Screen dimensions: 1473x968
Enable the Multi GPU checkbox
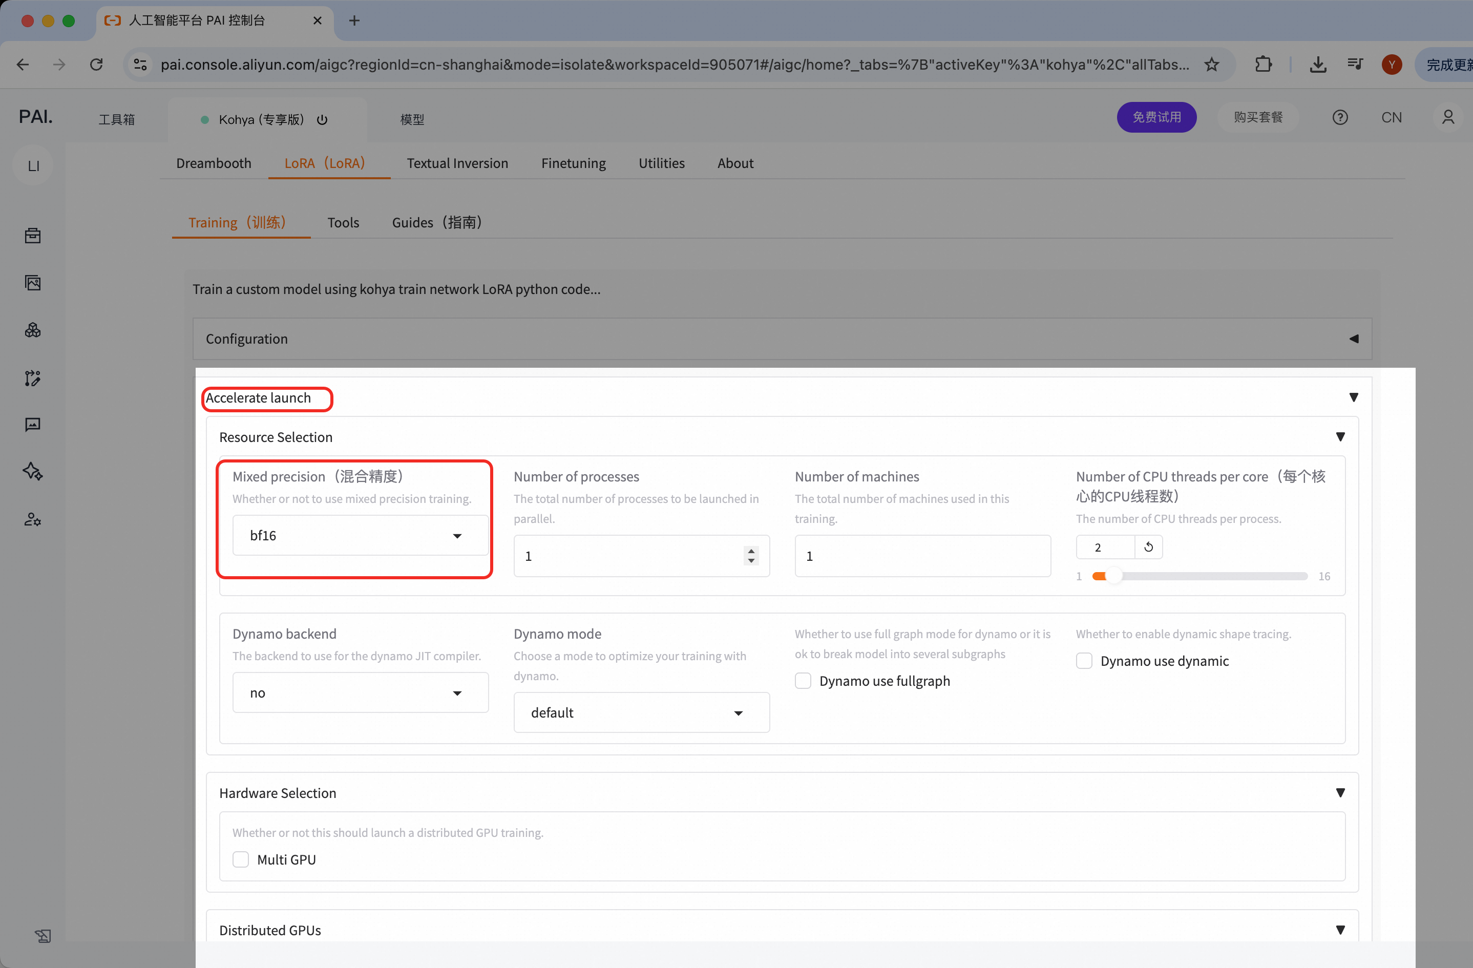click(x=241, y=860)
